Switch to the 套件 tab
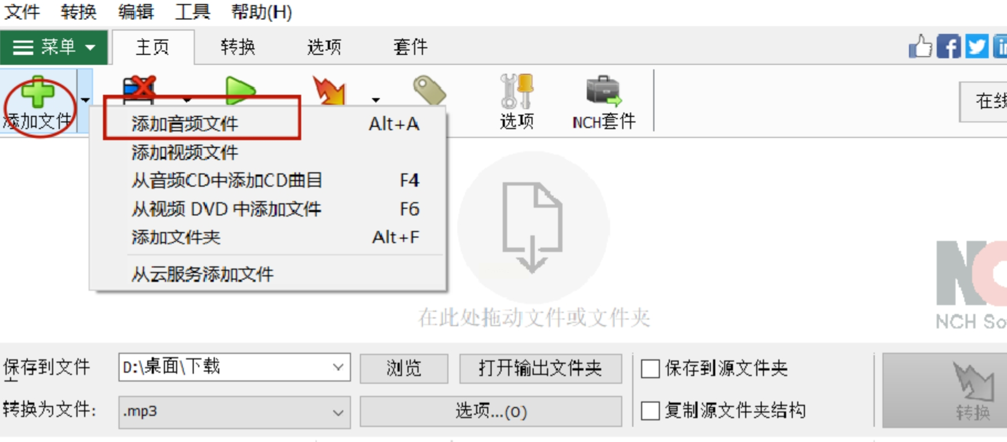The width and height of the screenshot is (1007, 442). 411,47
